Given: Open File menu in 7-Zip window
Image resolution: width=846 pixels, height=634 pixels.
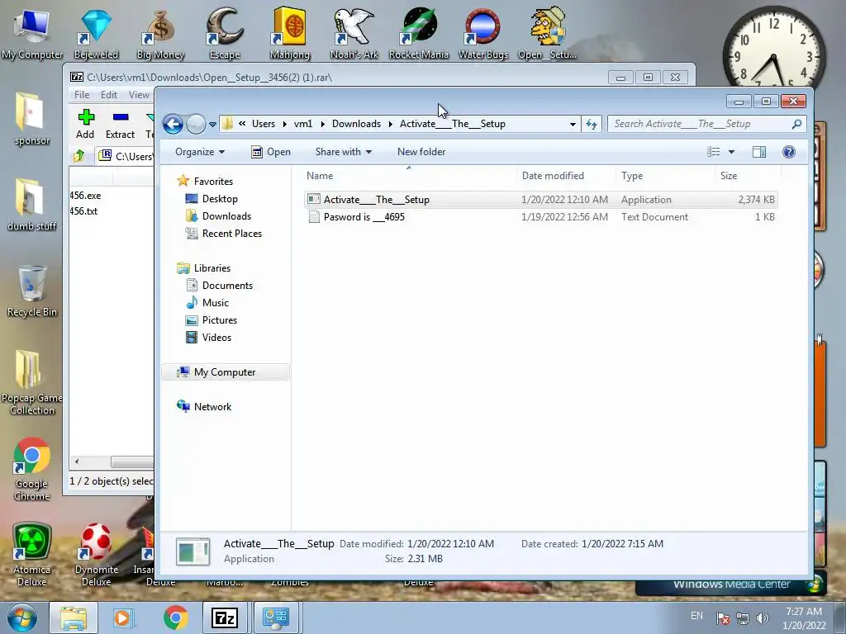Looking at the screenshot, I should tap(82, 95).
